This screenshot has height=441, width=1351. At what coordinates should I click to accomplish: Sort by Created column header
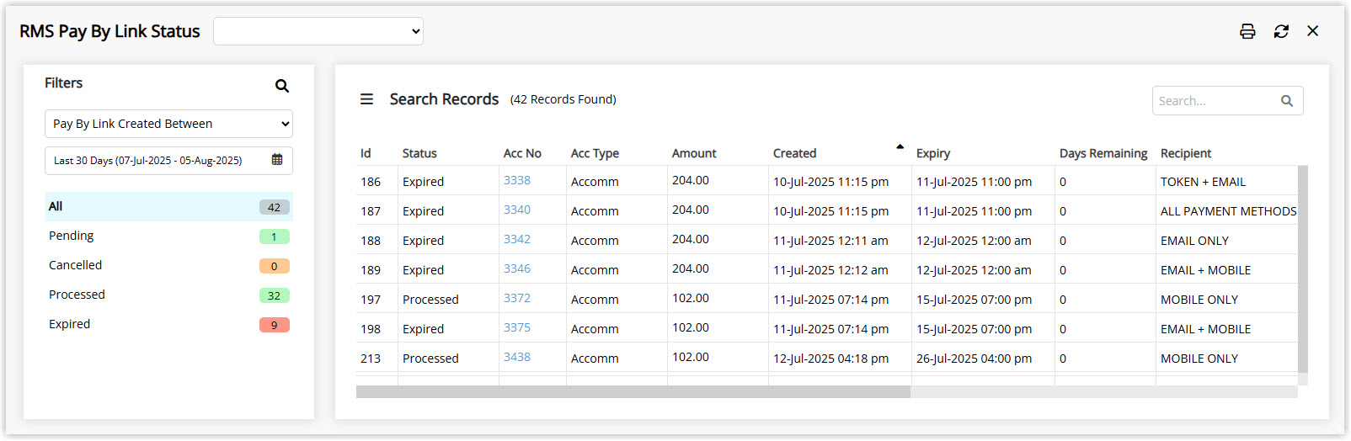(x=795, y=153)
